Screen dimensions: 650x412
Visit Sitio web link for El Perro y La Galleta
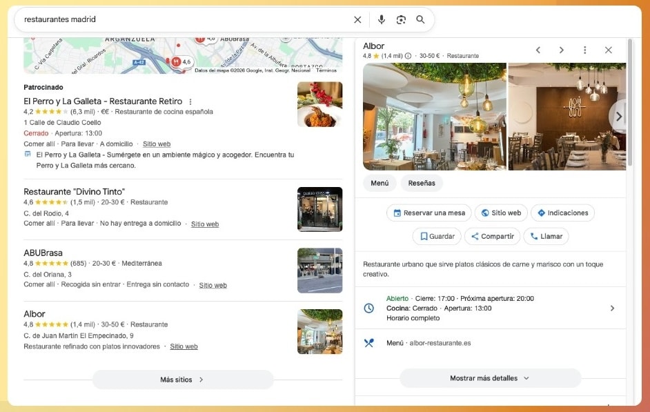pyautogui.click(x=157, y=144)
